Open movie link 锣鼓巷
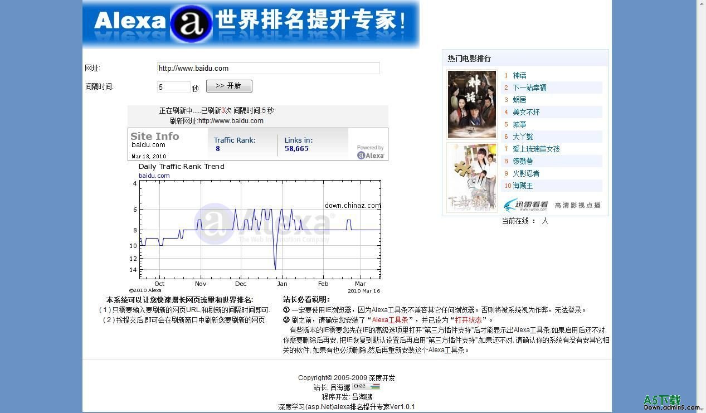Viewport: 706px width, 413px height. click(523, 161)
